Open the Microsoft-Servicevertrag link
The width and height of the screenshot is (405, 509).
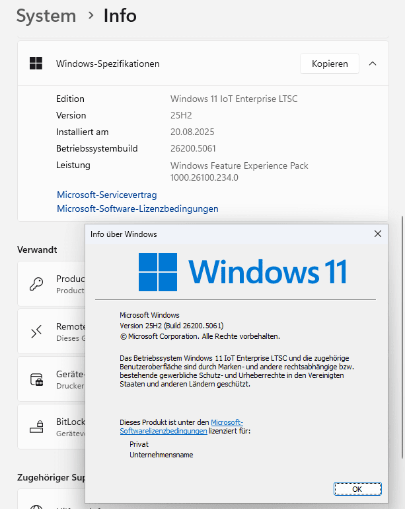[107, 195]
